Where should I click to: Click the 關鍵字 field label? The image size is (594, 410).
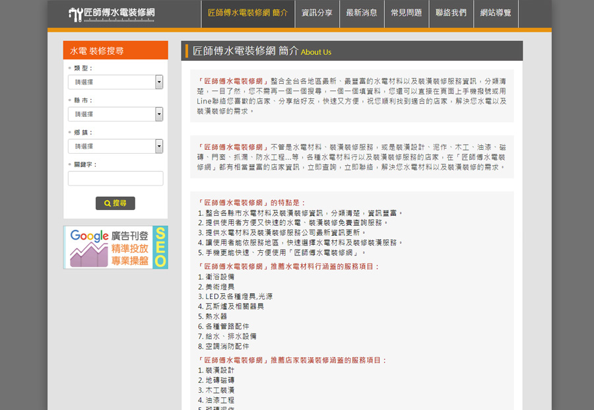coord(85,165)
